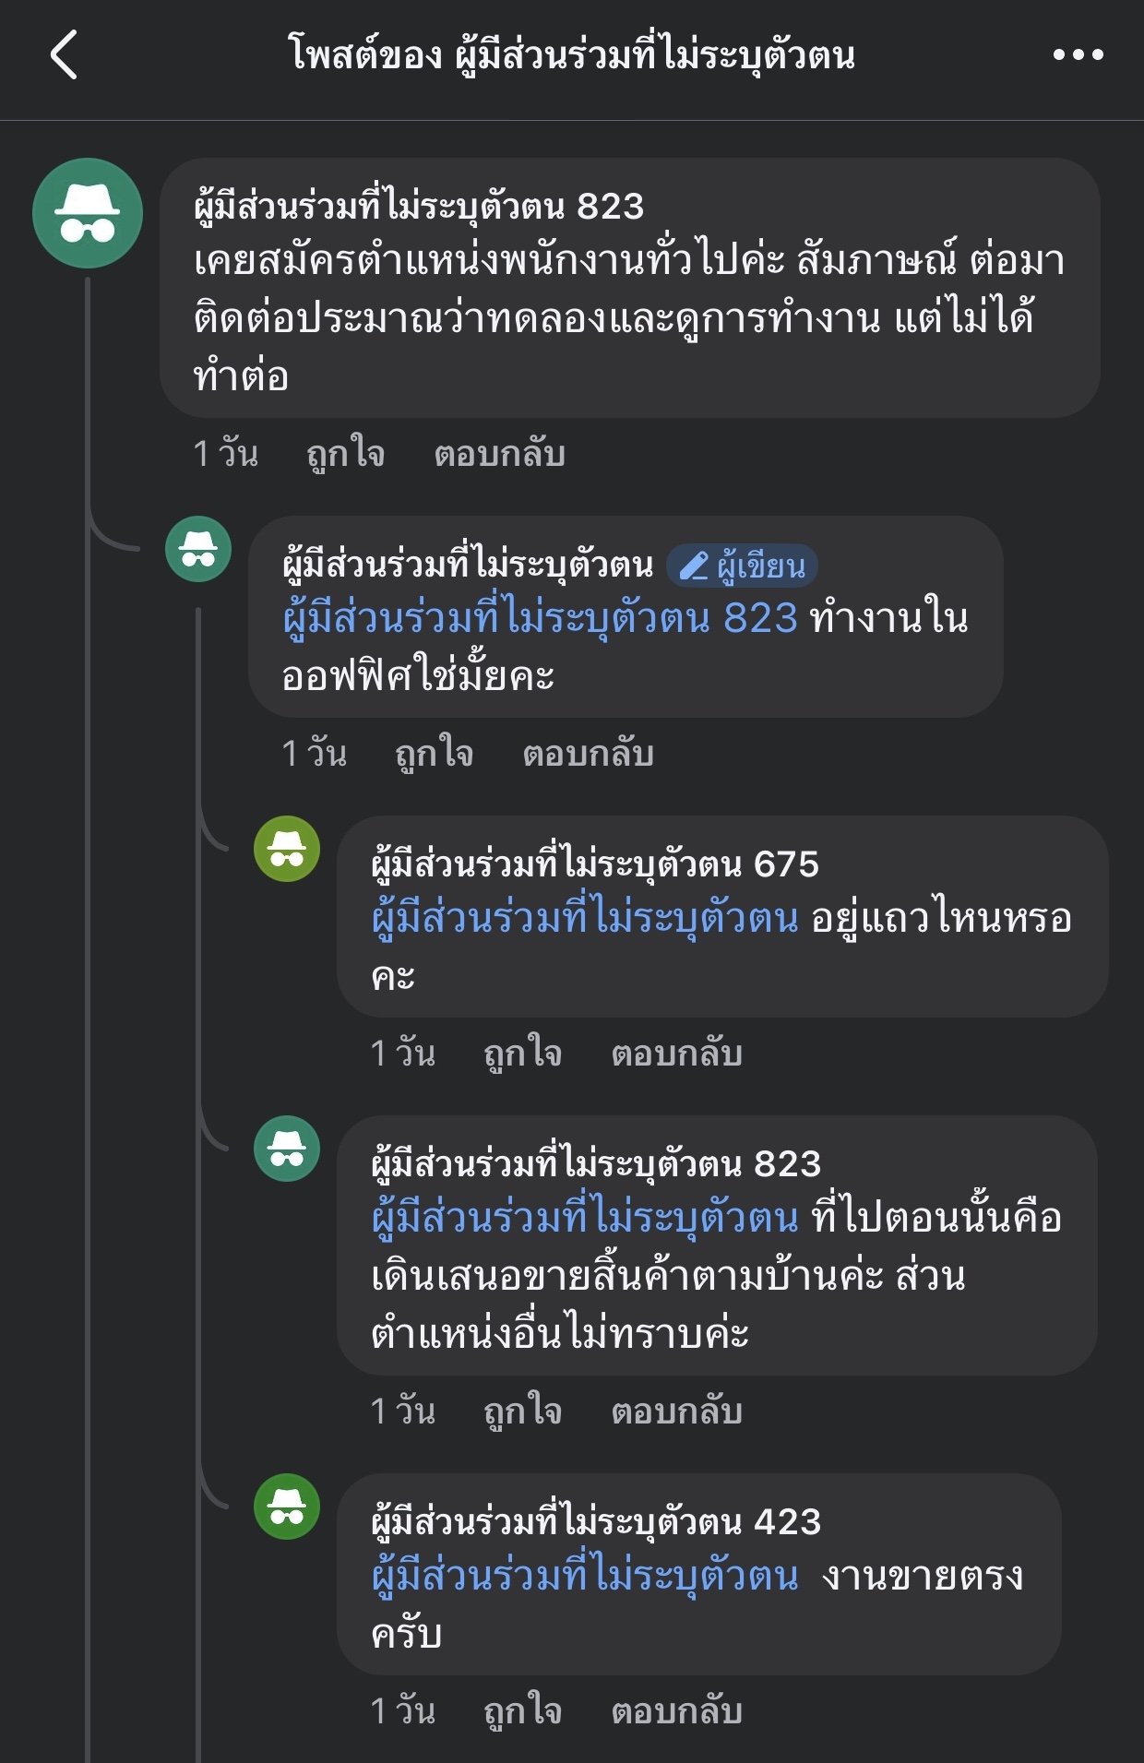Image resolution: width=1144 pixels, height=1763 pixels.
Task: Tap the ผู้เขียน author badge with pencil icon
Action: tap(743, 566)
